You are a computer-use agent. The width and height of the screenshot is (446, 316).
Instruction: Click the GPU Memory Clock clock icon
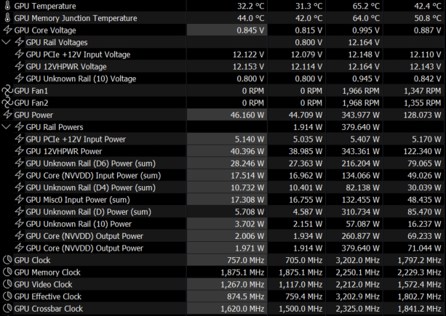(8, 272)
